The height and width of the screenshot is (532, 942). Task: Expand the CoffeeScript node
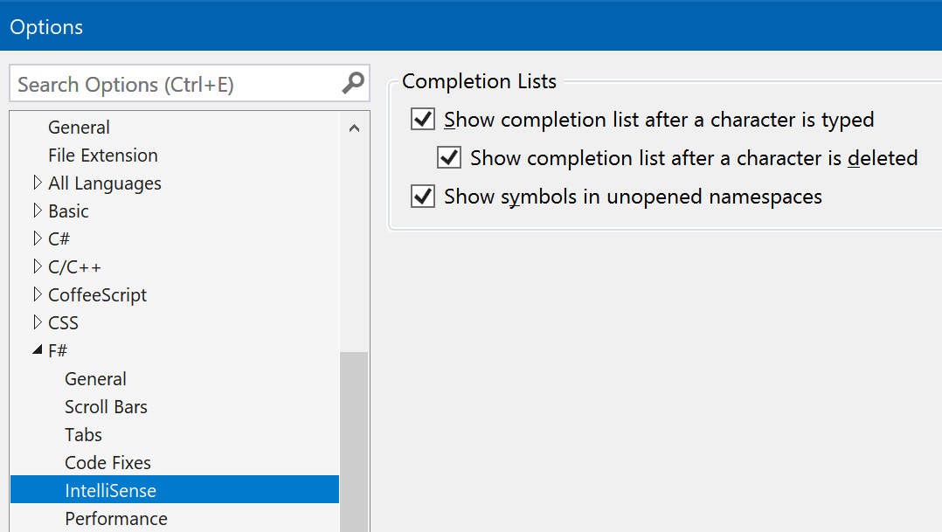38,294
